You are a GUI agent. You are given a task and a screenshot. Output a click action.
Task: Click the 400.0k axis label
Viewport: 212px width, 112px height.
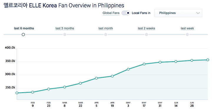click(x=10, y=48)
